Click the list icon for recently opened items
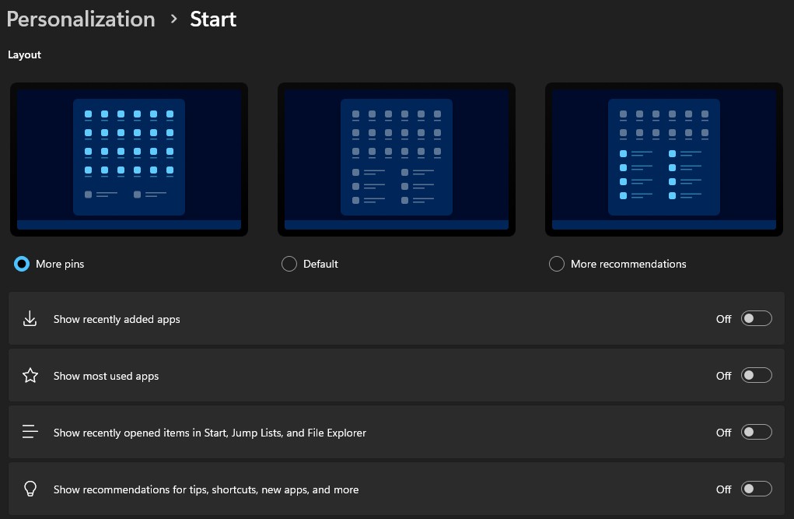 click(30, 432)
